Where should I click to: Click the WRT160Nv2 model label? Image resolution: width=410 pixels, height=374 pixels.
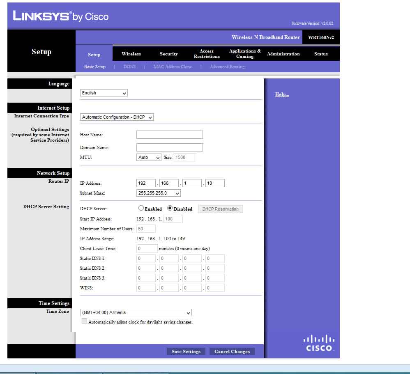(x=321, y=37)
